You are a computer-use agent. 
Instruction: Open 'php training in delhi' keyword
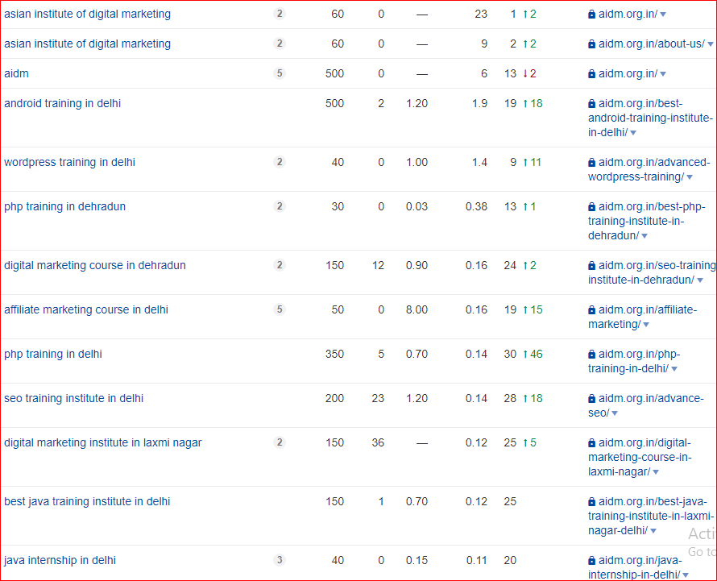point(53,355)
